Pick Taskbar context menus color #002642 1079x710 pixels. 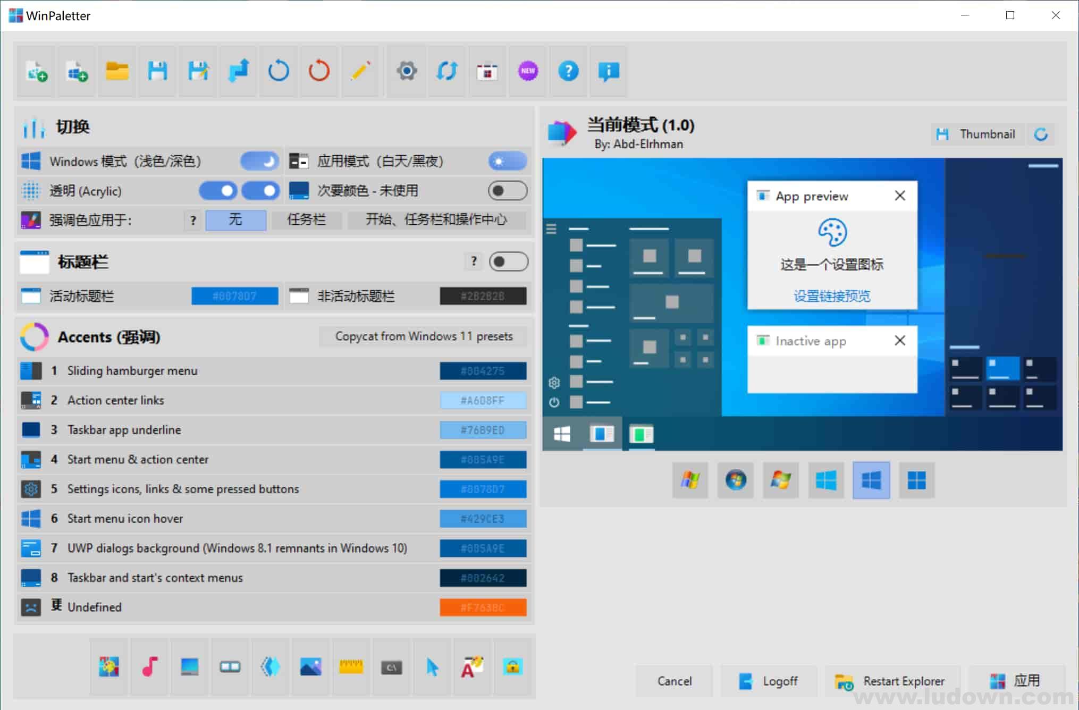pos(483,578)
